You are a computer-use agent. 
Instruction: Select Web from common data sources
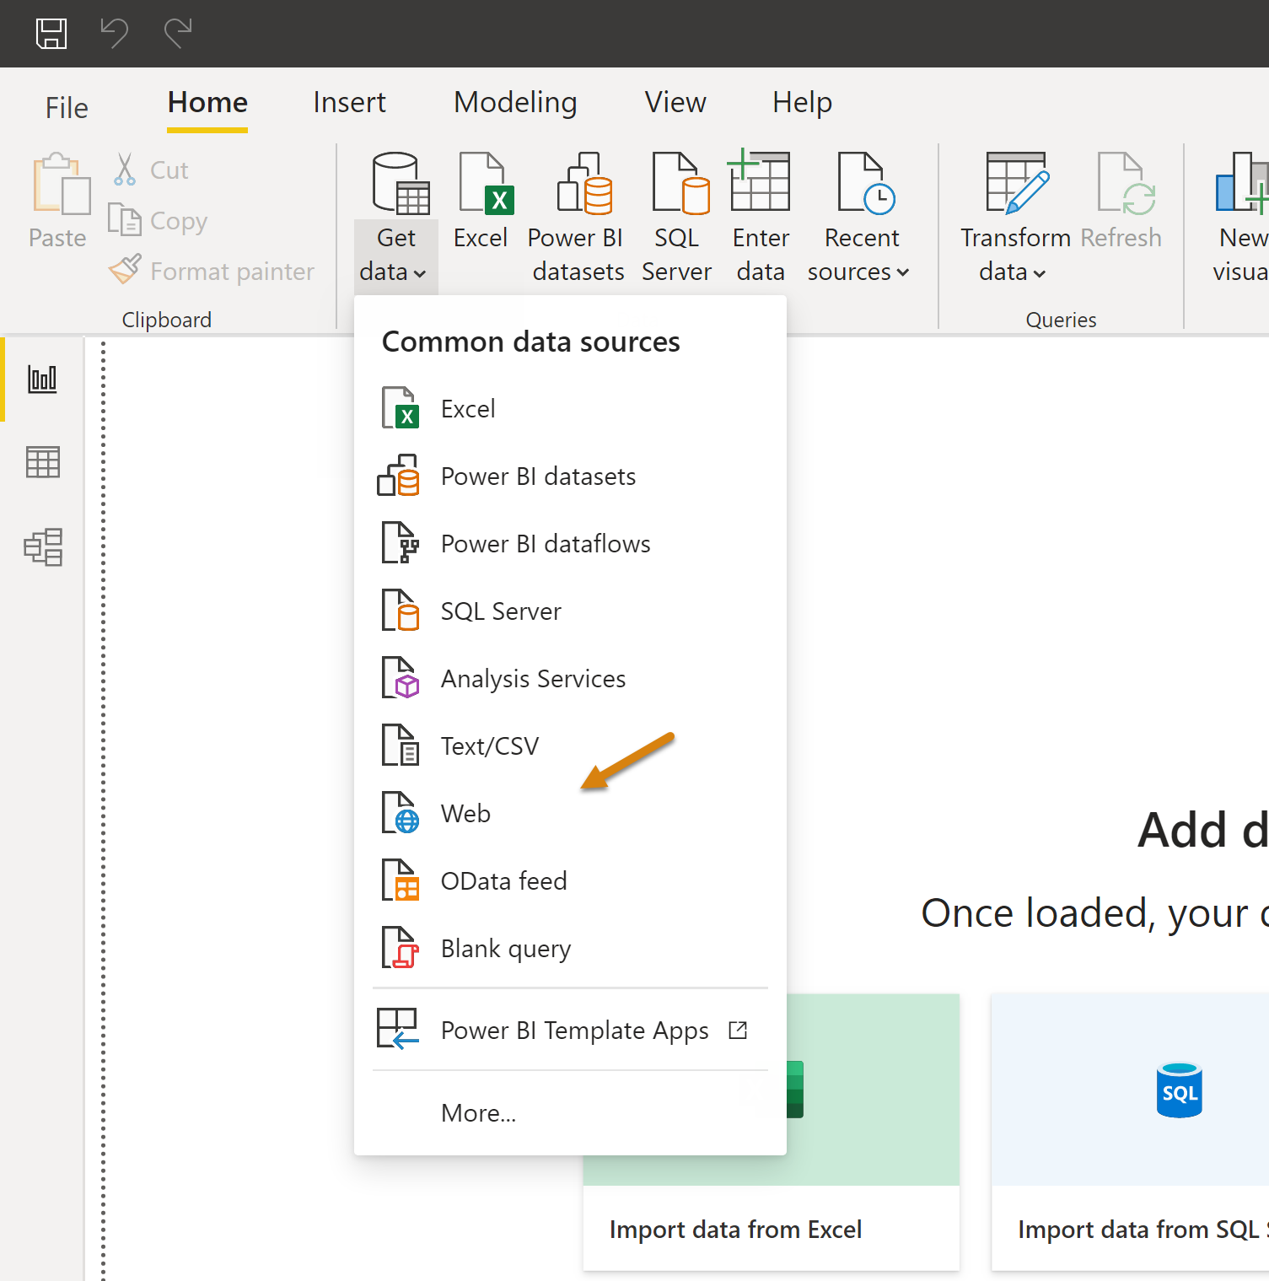click(465, 814)
